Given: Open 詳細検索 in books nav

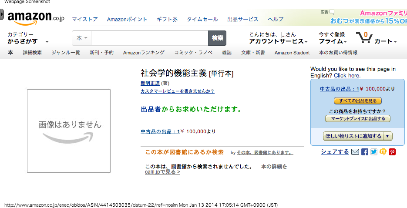Looking at the screenshot, I should click(x=32, y=53).
